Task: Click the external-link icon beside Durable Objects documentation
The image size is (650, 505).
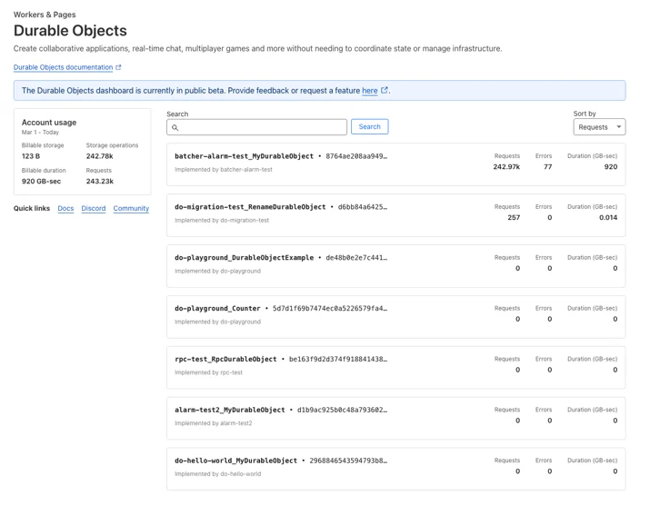Action: tap(118, 67)
